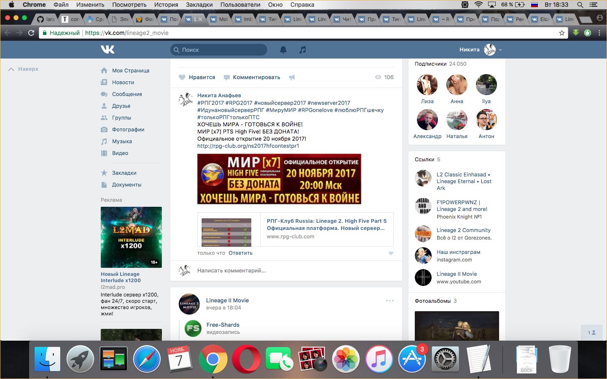The height and width of the screenshot is (379, 607).
Task: Click the Нравится heart icon
Action: (x=182, y=77)
